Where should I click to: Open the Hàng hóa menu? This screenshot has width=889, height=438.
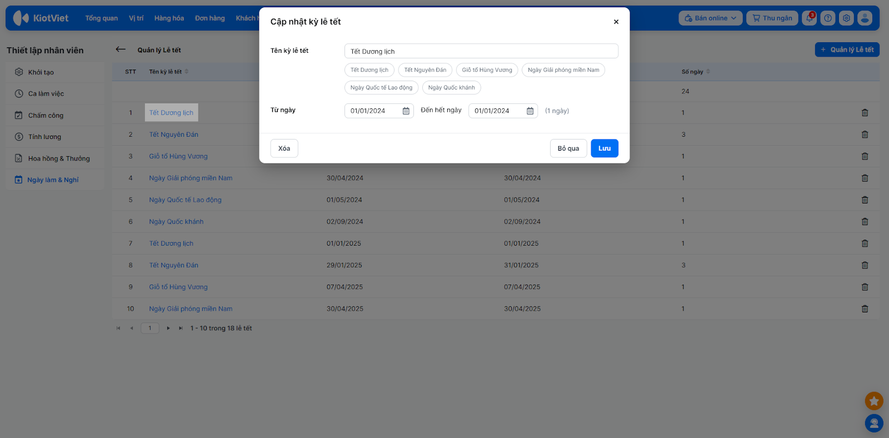click(169, 18)
